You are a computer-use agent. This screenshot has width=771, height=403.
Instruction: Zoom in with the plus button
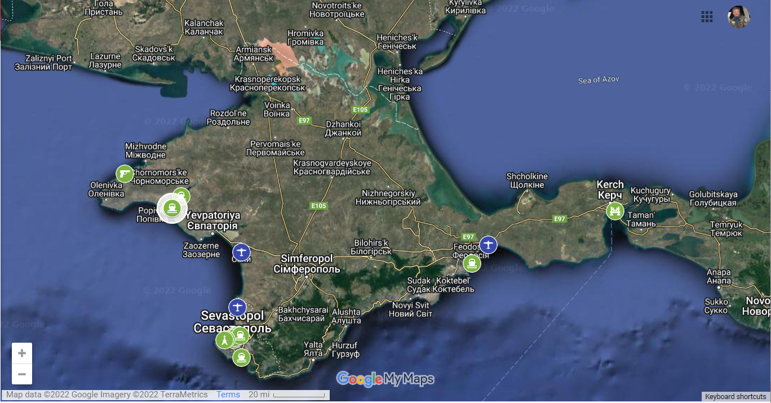[x=22, y=353]
